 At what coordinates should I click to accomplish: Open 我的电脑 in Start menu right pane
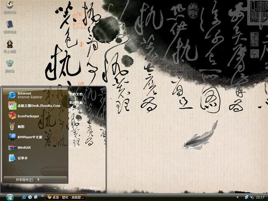coord(76,103)
